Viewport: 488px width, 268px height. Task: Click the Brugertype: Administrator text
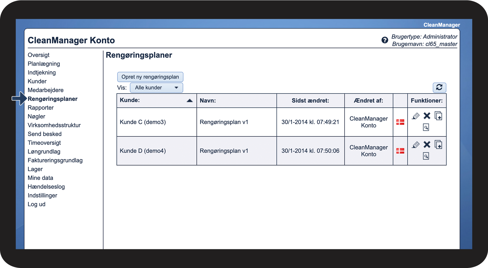coord(424,37)
